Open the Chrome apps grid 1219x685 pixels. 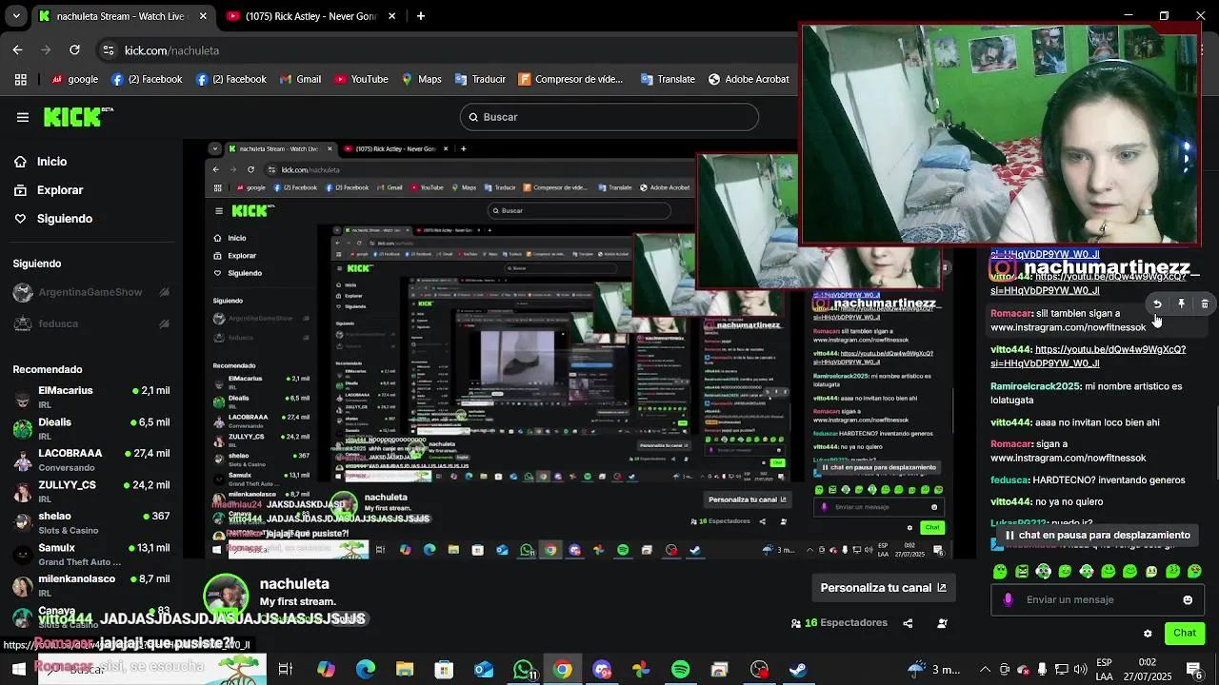point(20,80)
